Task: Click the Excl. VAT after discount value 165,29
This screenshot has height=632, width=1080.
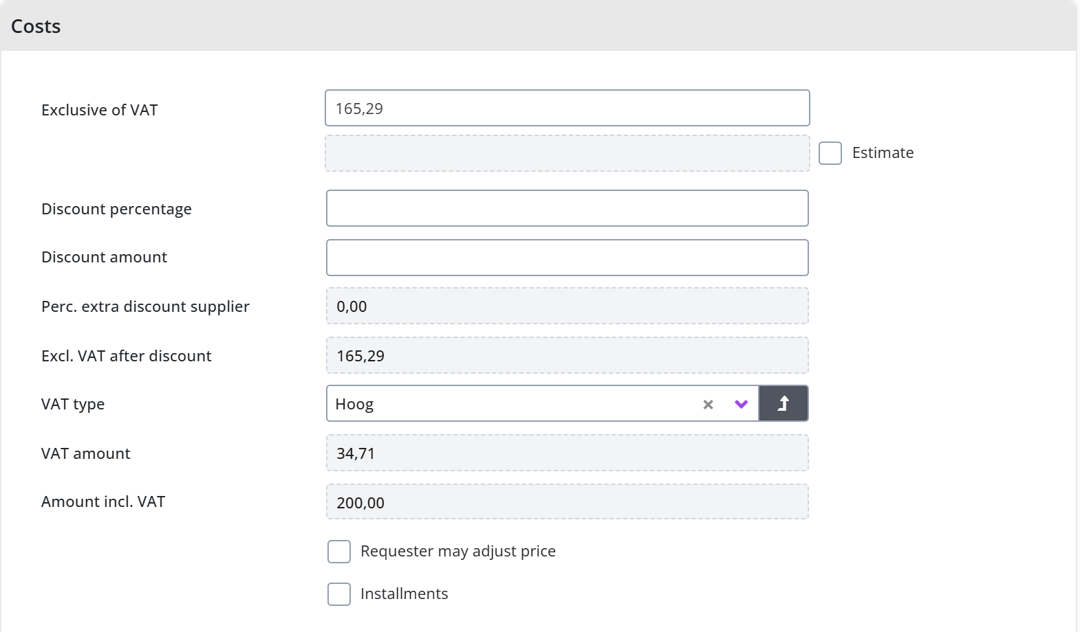Action: coord(568,355)
